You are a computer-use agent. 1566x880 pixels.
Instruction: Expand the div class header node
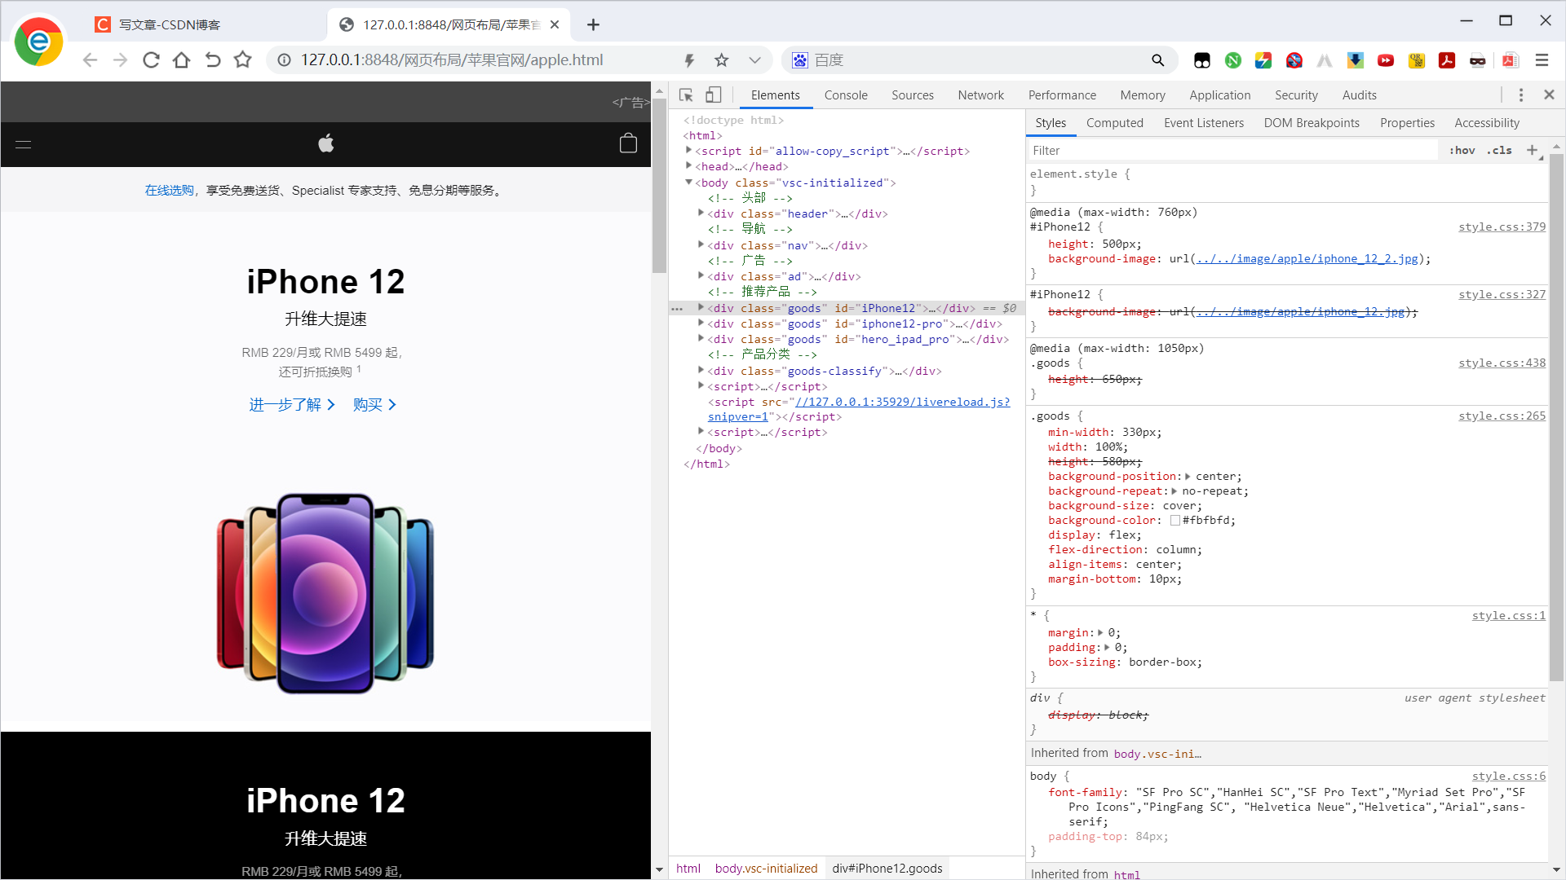point(701,213)
